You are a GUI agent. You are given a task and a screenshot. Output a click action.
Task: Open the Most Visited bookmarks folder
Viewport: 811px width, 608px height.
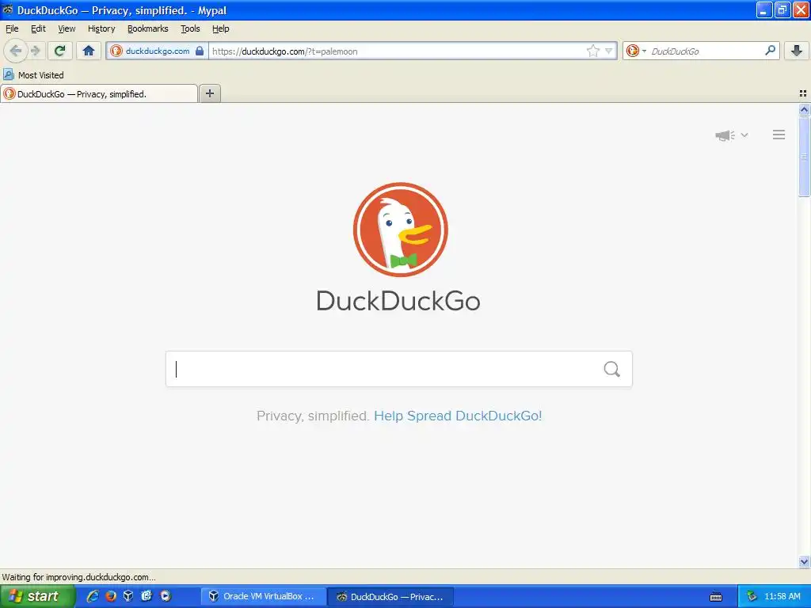(34, 75)
